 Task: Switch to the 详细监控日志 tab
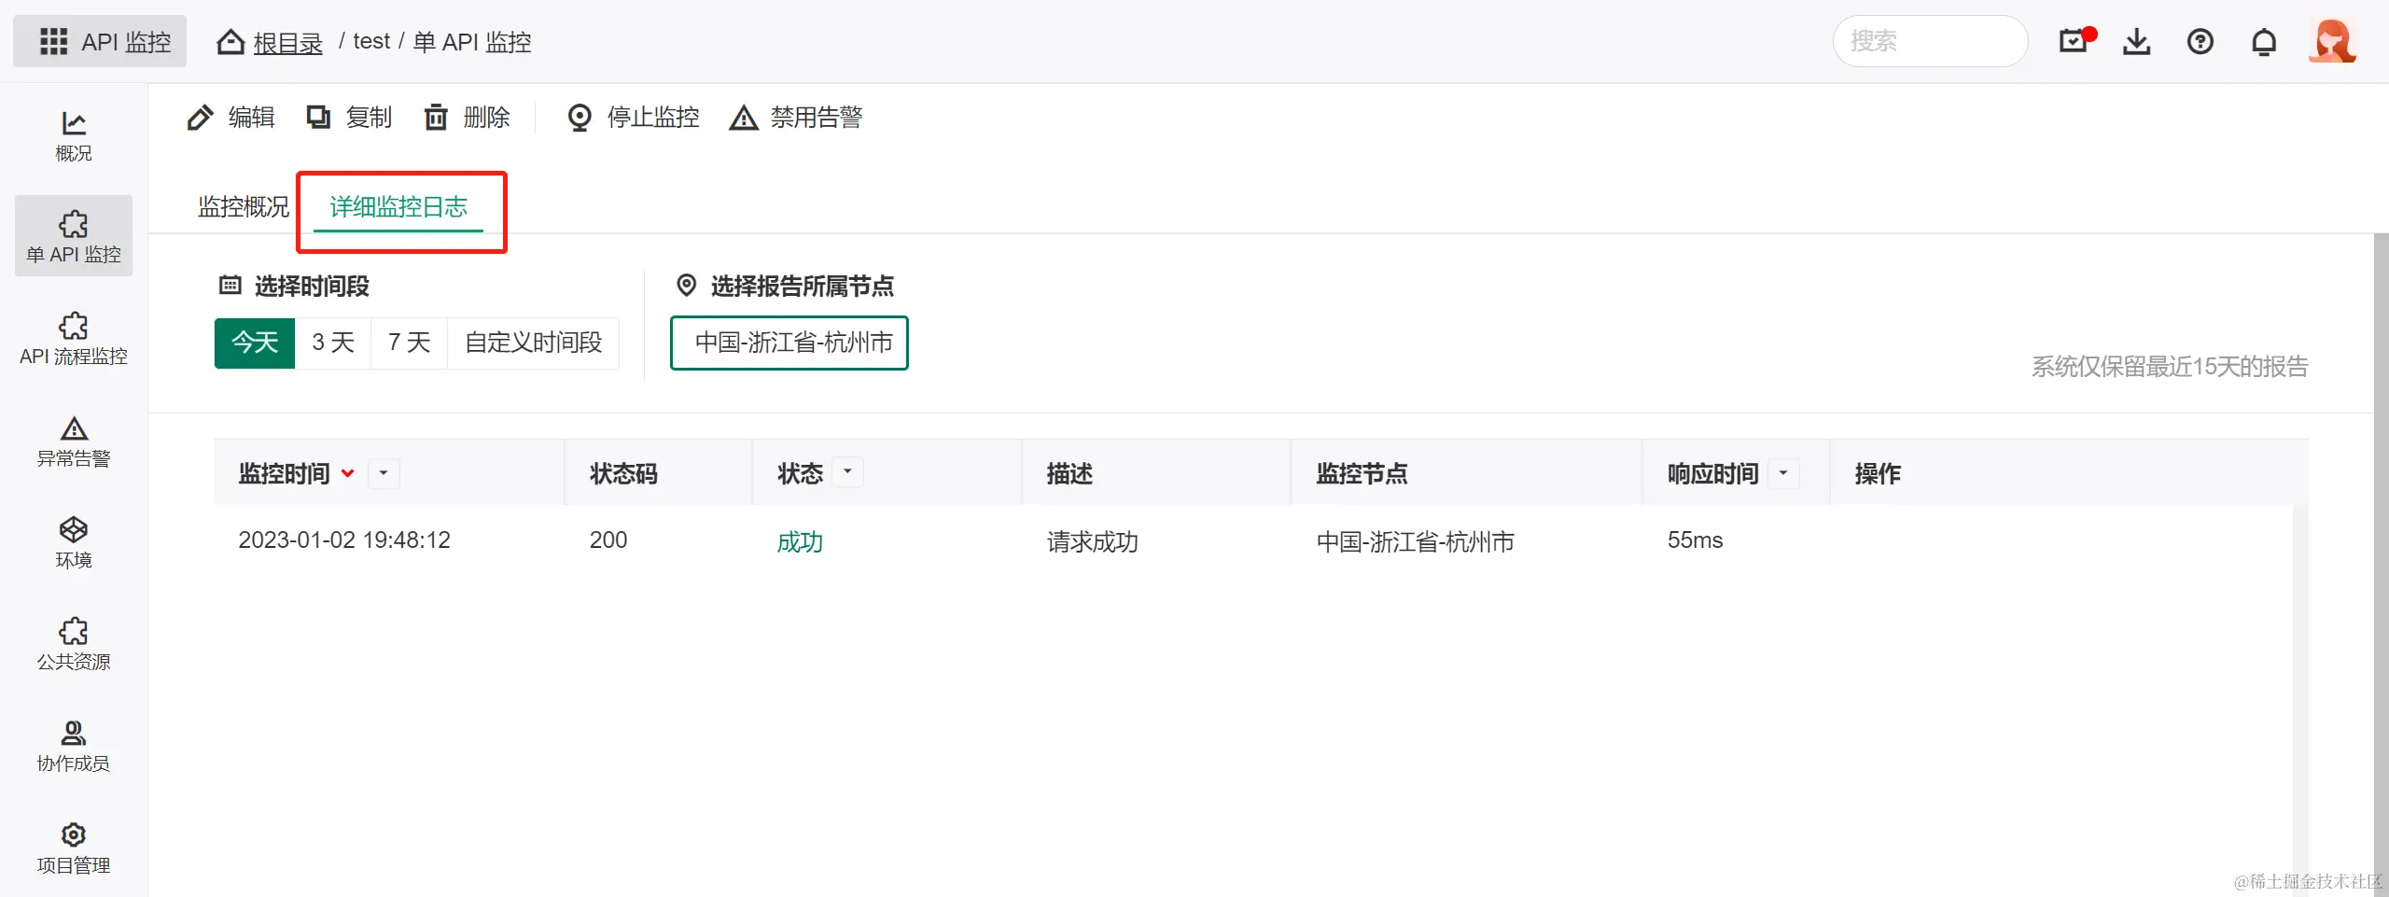(398, 206)
